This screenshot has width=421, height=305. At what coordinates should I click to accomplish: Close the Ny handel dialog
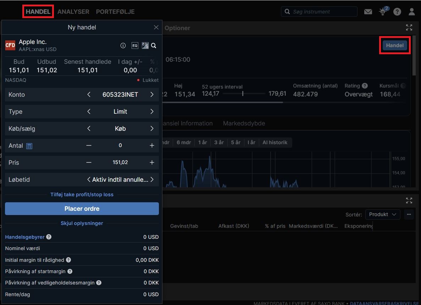(x=156, y=27)
